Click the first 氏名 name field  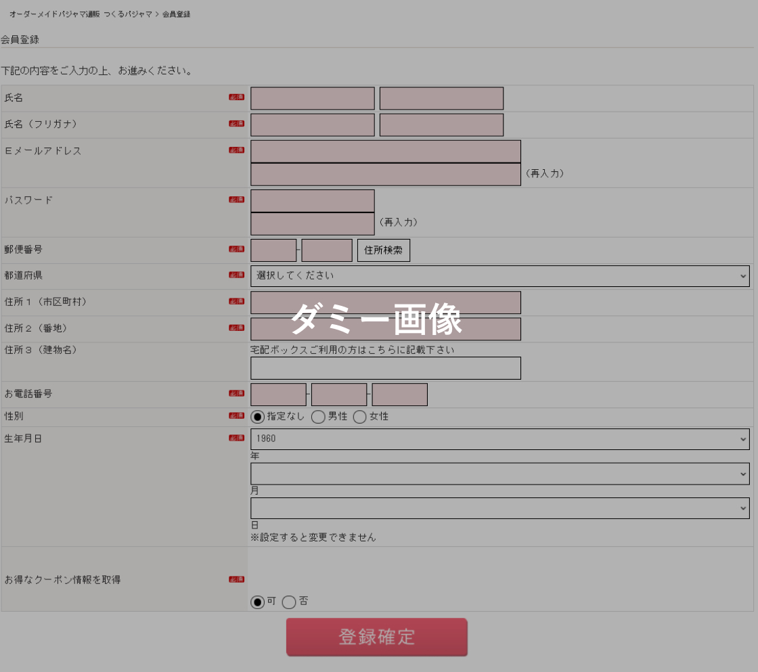tap(312, 98)
